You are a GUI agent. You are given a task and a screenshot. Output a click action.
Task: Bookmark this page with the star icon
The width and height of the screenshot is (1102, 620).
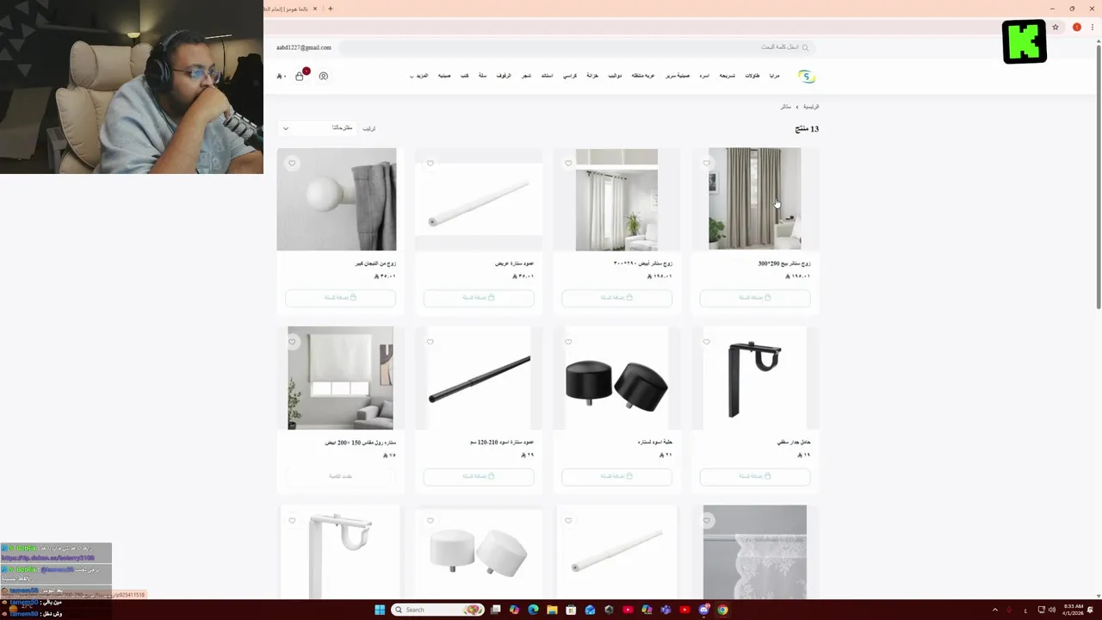[x=1056, y=28]
